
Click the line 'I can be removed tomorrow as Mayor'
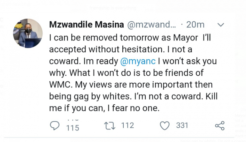click(124, 37)
